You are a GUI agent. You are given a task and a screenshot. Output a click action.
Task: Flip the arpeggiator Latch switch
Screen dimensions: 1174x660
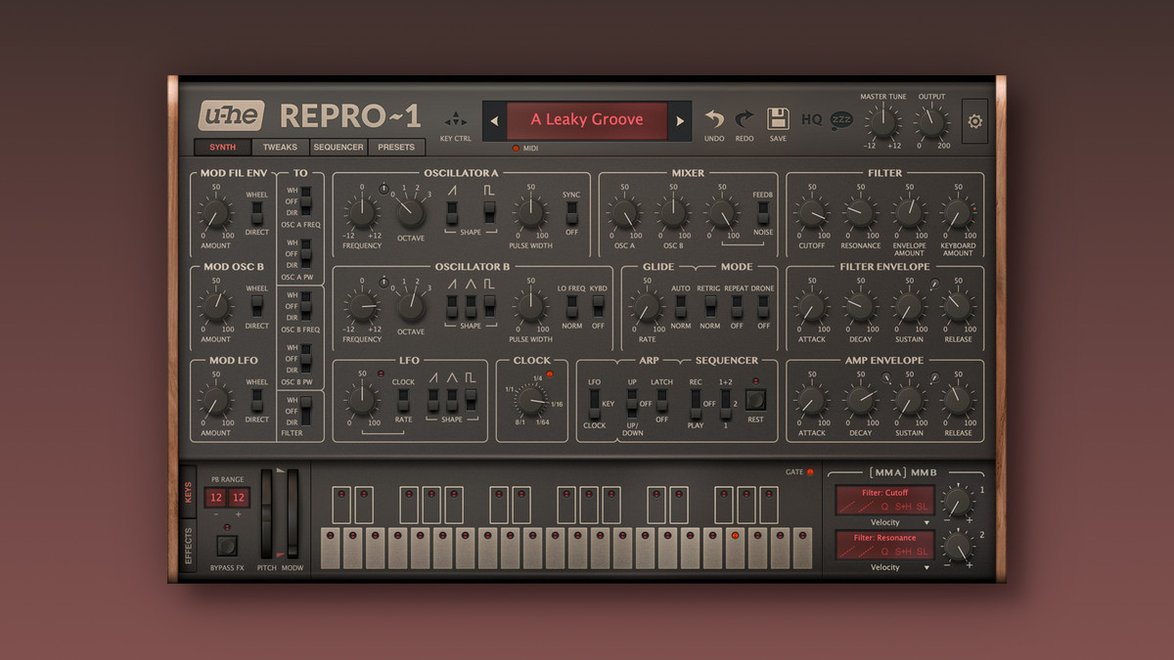point(662,399)
